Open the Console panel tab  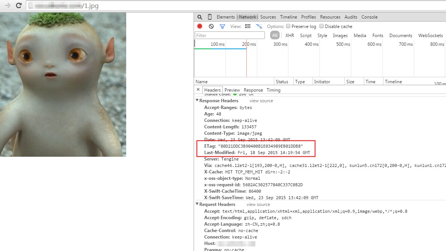[369, 17]
